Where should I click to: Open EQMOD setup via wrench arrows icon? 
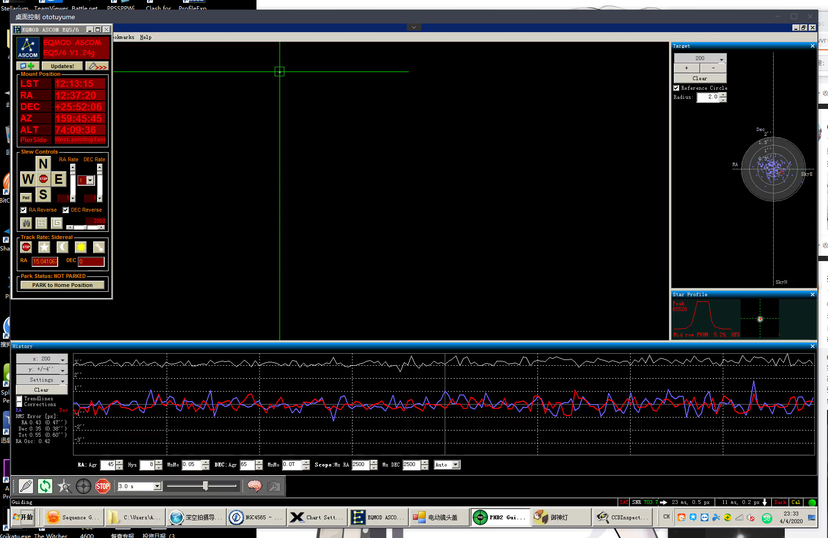(97, 66)
